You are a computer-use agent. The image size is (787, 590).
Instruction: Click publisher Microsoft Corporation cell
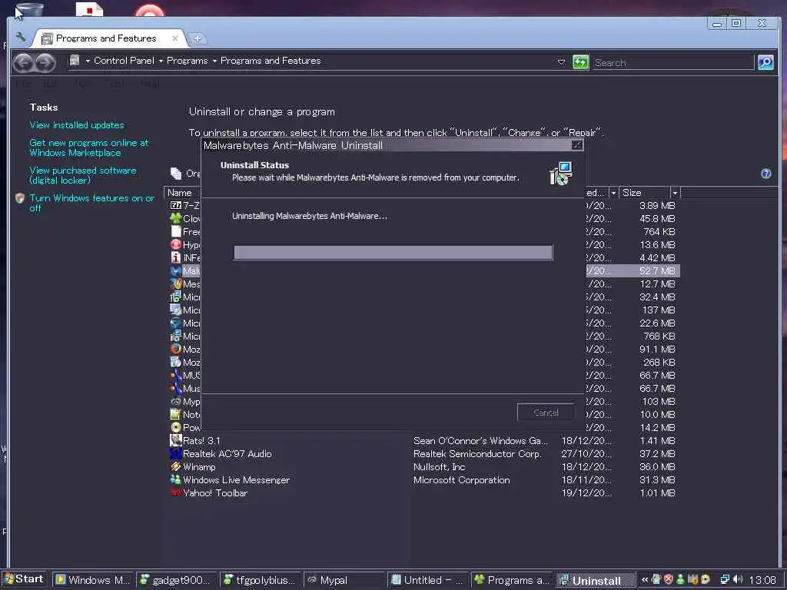(461, 479)
